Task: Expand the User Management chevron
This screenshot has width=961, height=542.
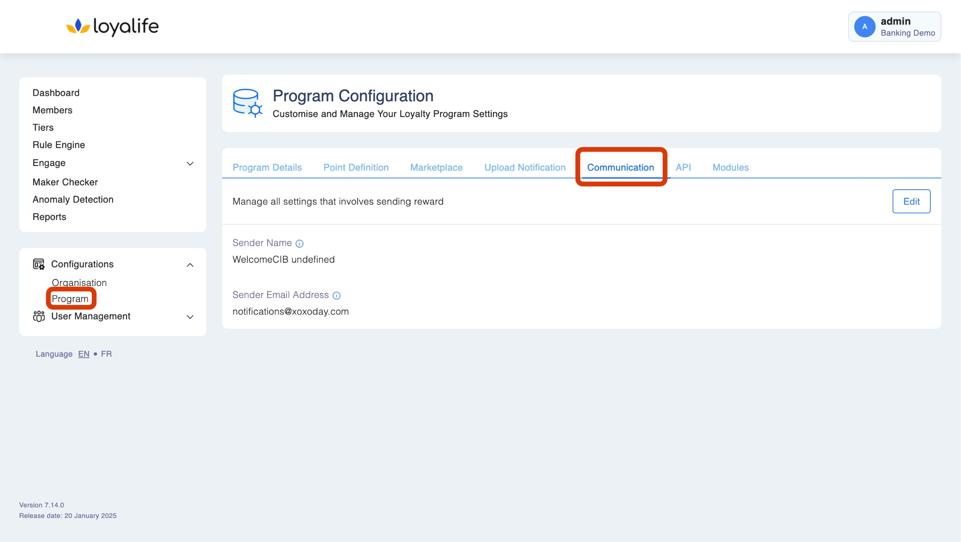Action: (x=190, y=317)
